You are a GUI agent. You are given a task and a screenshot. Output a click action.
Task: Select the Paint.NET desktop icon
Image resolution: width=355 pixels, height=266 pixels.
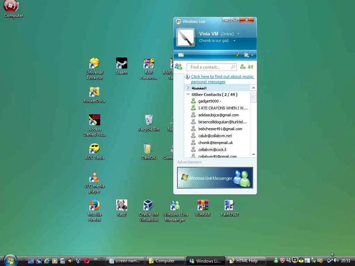click(230, 208)
